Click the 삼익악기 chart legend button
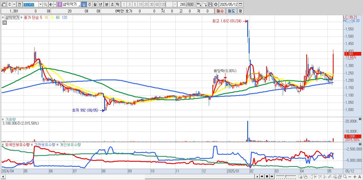This screenshot has width=363, height=180. coord(12,17)
